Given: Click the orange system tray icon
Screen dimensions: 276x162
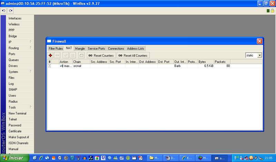Looking at the screenshot, I should tap(251, 158).
